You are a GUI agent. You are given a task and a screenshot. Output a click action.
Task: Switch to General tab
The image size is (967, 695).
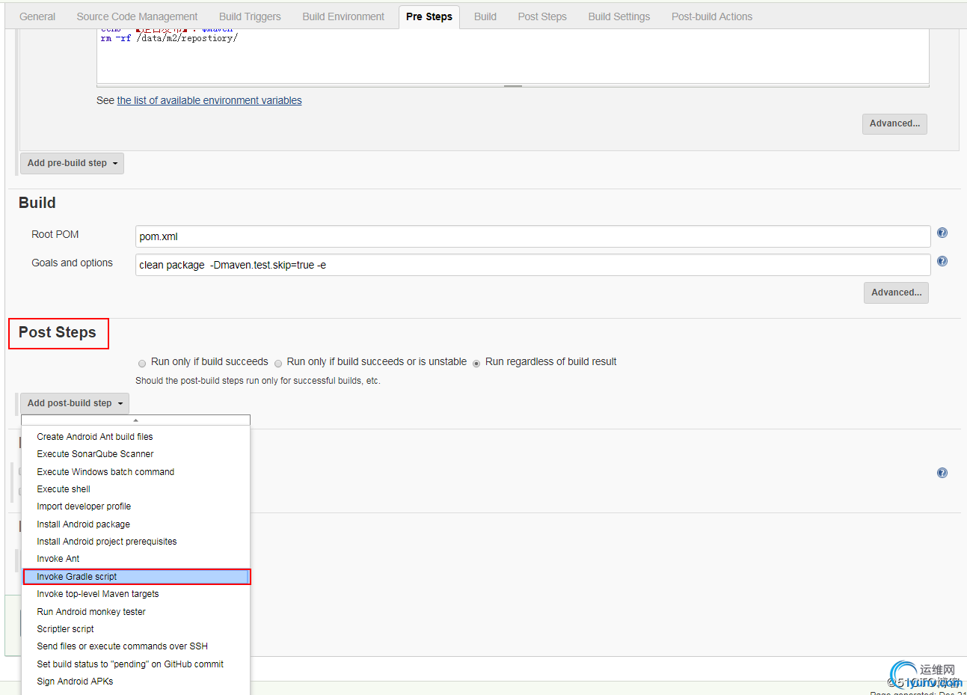click(37, 16)
